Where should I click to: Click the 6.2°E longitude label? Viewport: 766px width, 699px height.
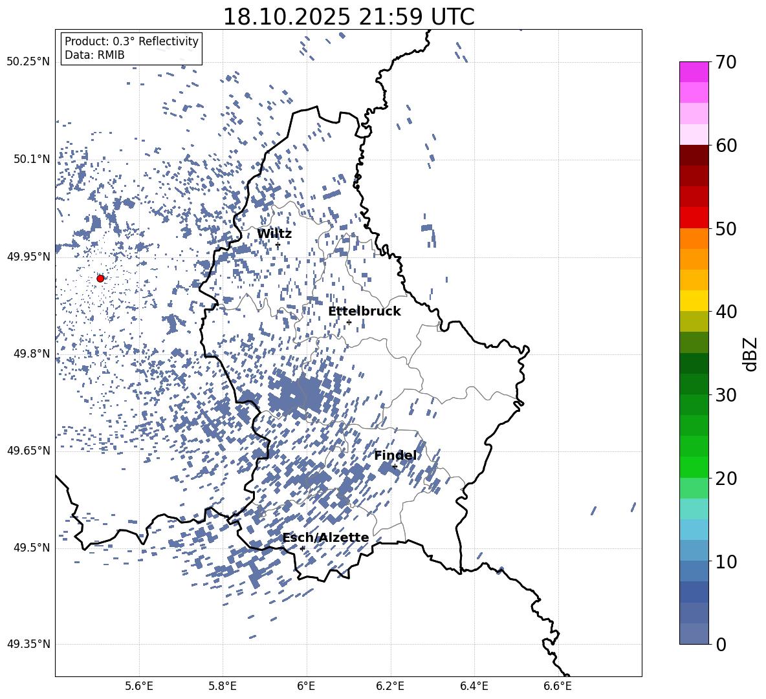tap(390, 686)
